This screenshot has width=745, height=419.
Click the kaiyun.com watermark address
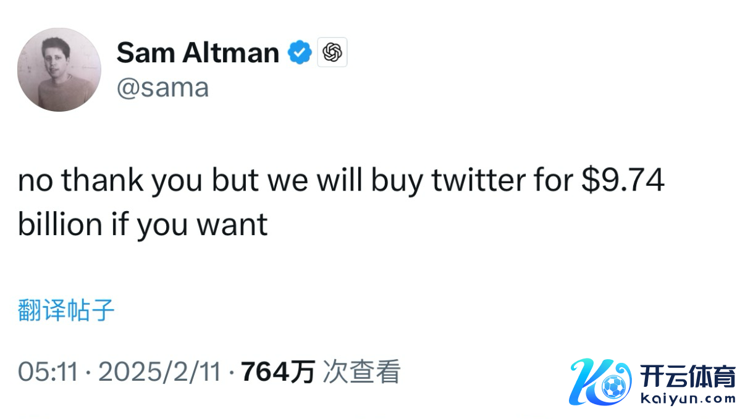(688, 399)
